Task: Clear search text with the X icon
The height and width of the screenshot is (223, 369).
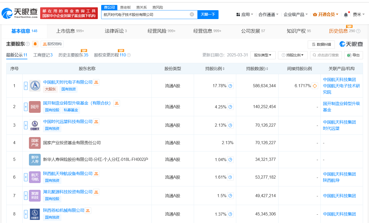Action: pyautogui.click(x=192, y=14)
